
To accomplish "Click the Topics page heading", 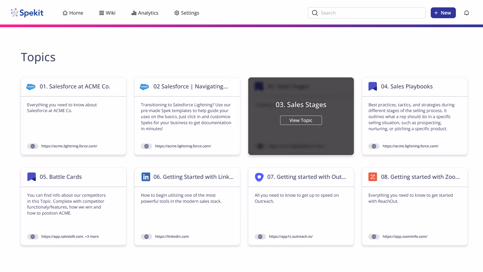I will point(38,57).
